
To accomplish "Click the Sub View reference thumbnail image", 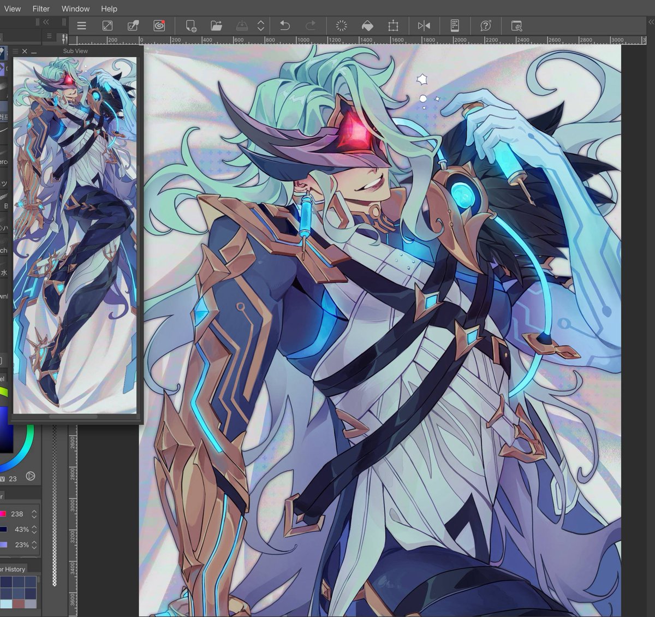I will pos(75,235).
